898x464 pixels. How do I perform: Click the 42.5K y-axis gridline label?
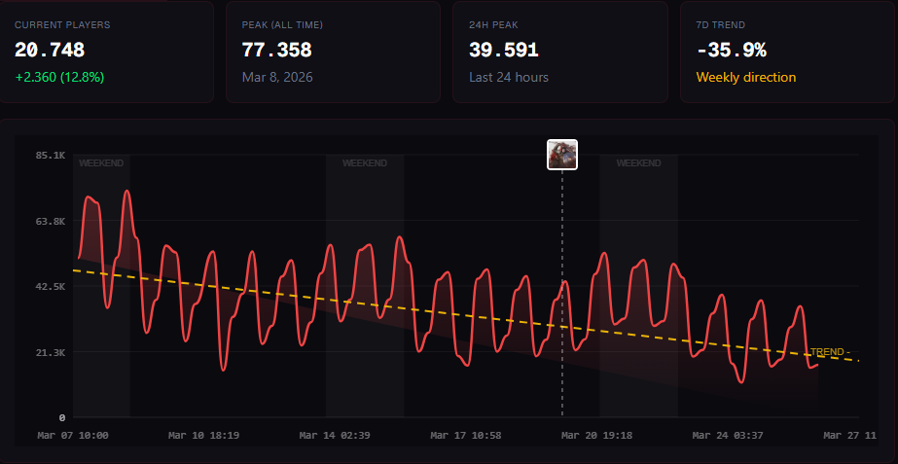point(51,286)
